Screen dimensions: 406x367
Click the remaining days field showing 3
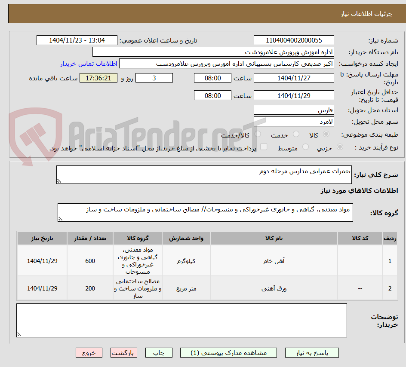(154, 78)
